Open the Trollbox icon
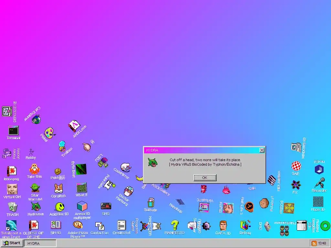331x248 pixels. pos(62,146)
